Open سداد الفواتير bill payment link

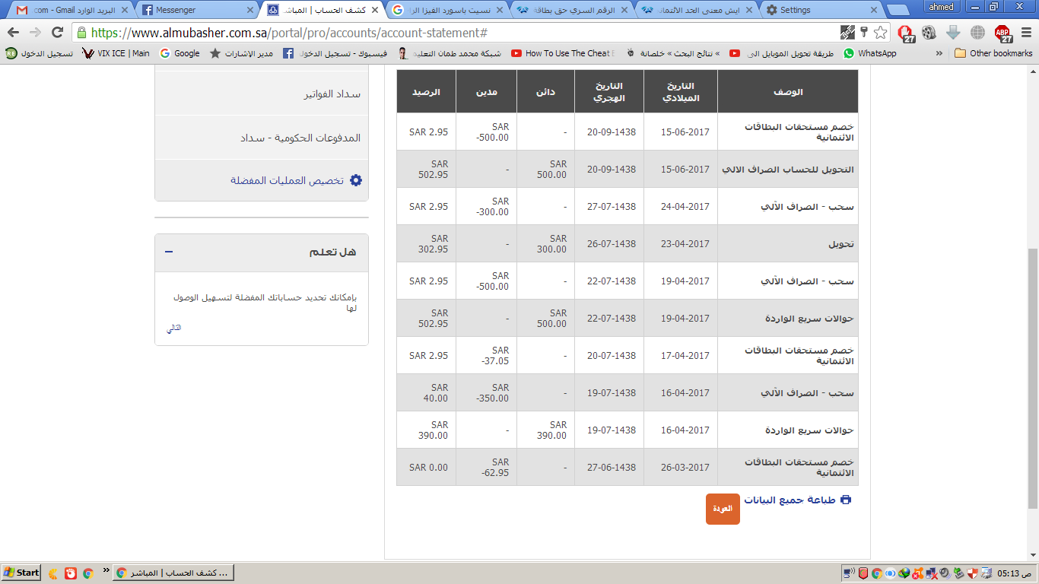(x=332, y=94)
